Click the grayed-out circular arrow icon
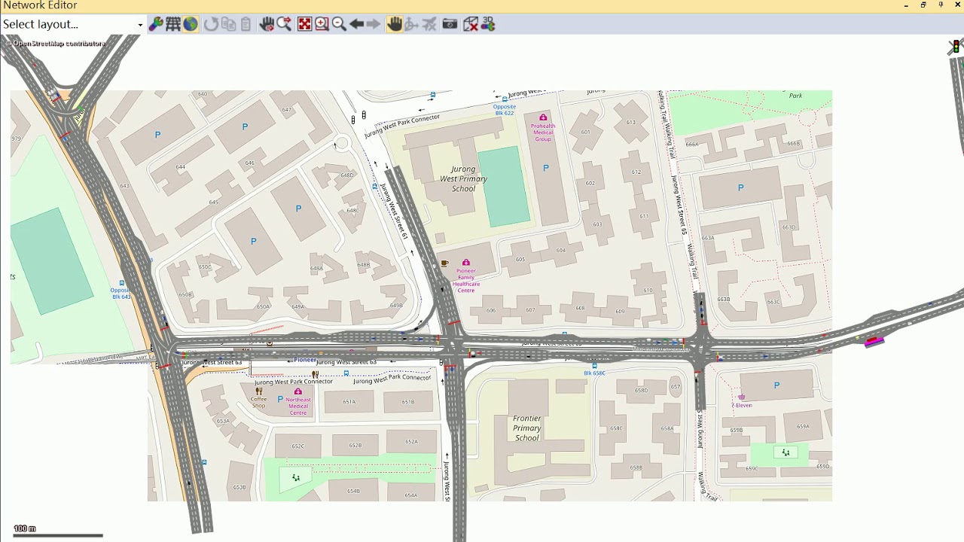Viewport: 964px width, 542px height. coord(211,24)
